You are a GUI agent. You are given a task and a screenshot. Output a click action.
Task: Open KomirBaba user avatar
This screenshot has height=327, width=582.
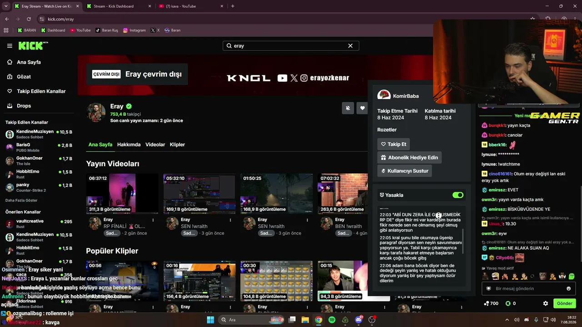[384, 95]
